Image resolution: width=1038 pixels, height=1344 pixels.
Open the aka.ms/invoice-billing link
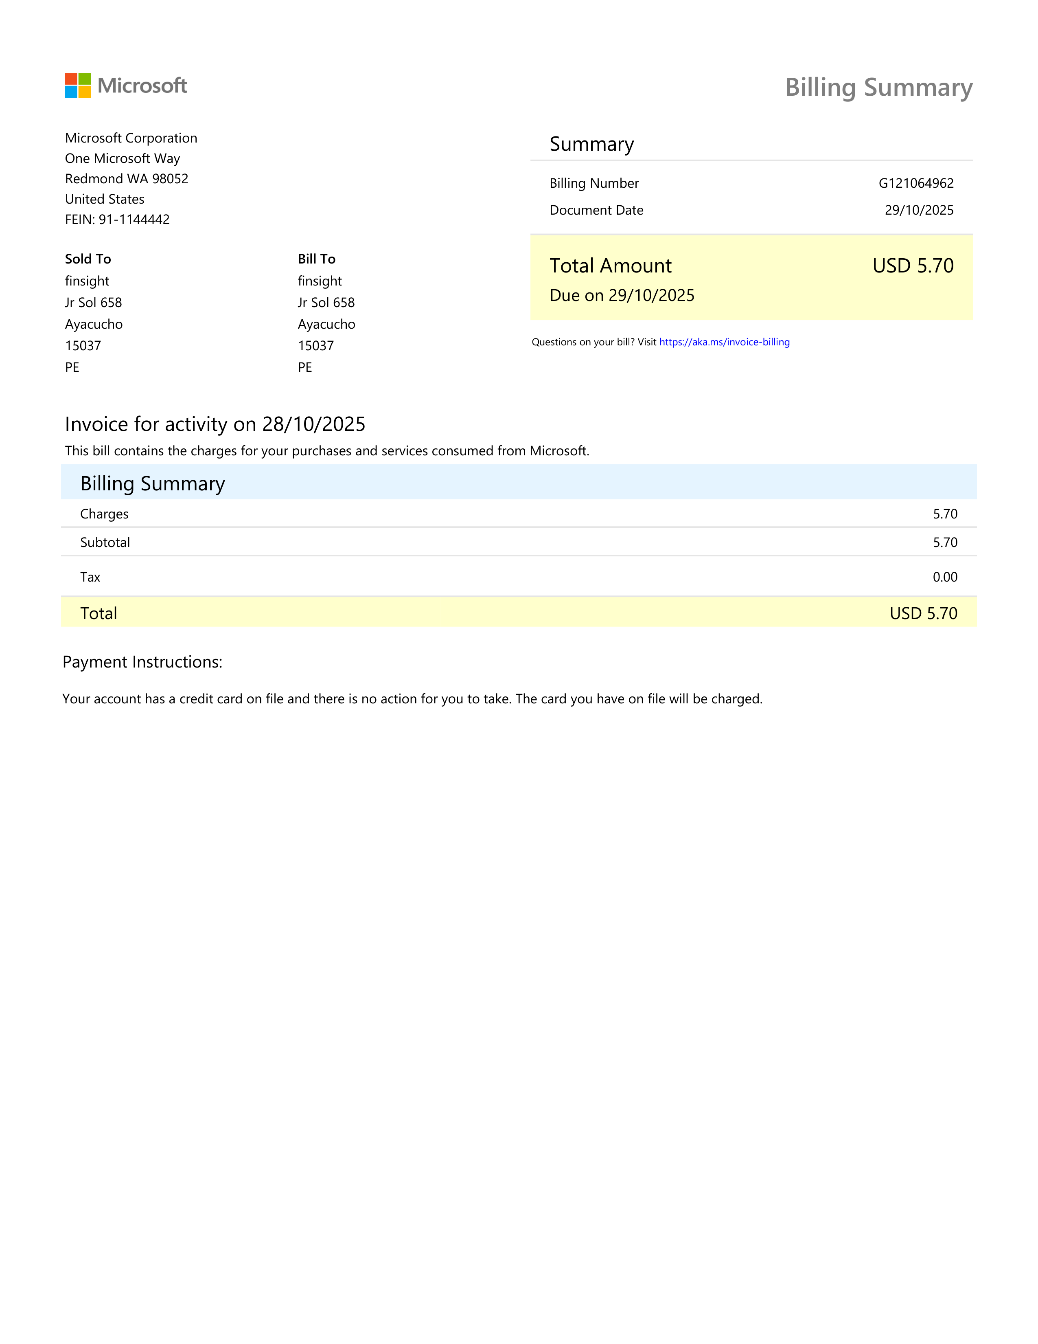pyautogui.click(x=725, y=342)
